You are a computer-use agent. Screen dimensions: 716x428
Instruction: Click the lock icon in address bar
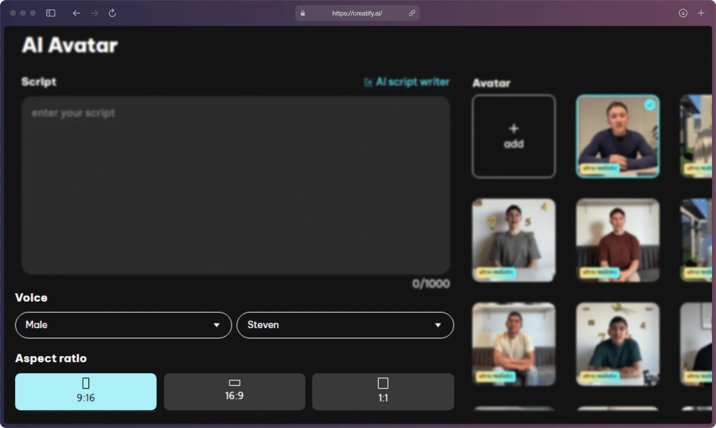point(303,13)
